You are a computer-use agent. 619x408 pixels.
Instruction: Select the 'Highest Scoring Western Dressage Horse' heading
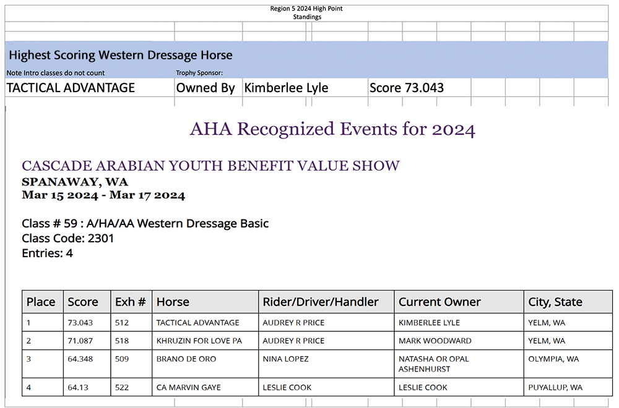click(121, 55)
